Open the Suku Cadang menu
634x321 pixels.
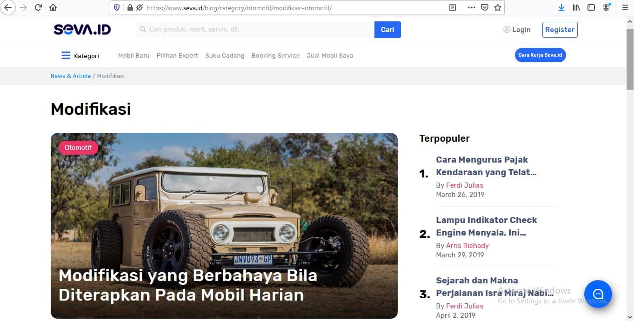click(225, 55)
